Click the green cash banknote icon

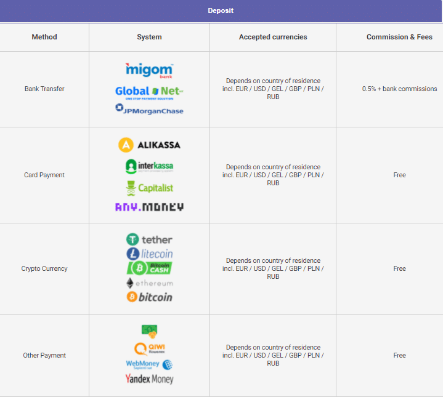149,332
